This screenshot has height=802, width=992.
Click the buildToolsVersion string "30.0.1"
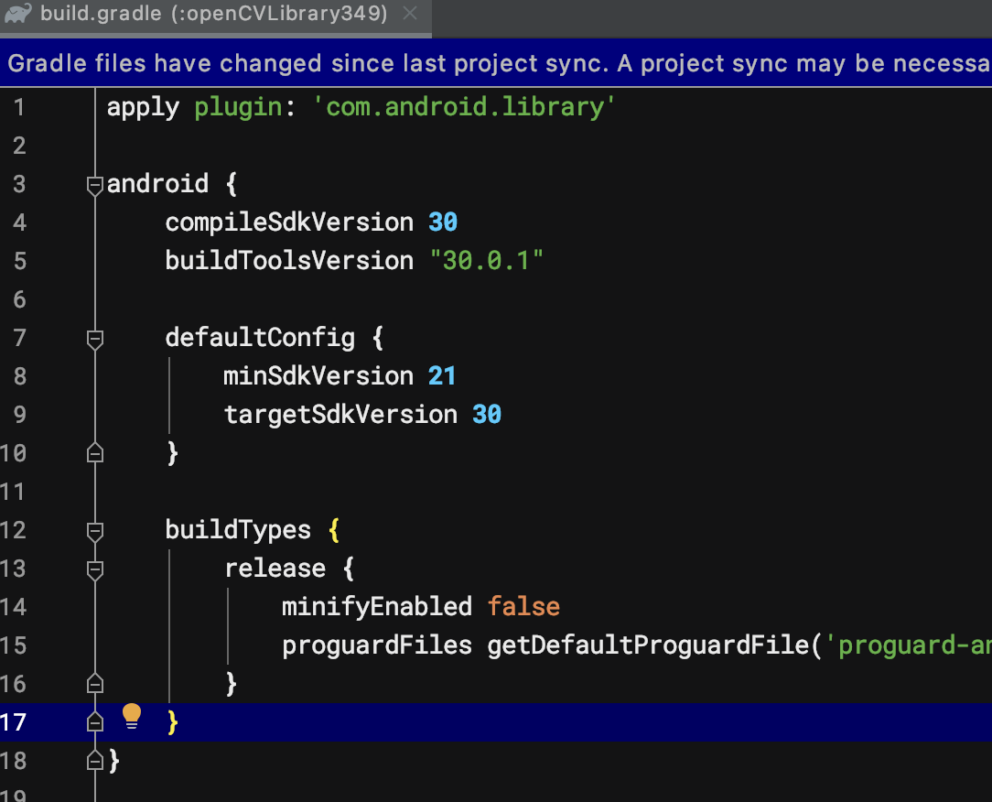[x=487, y=261]
